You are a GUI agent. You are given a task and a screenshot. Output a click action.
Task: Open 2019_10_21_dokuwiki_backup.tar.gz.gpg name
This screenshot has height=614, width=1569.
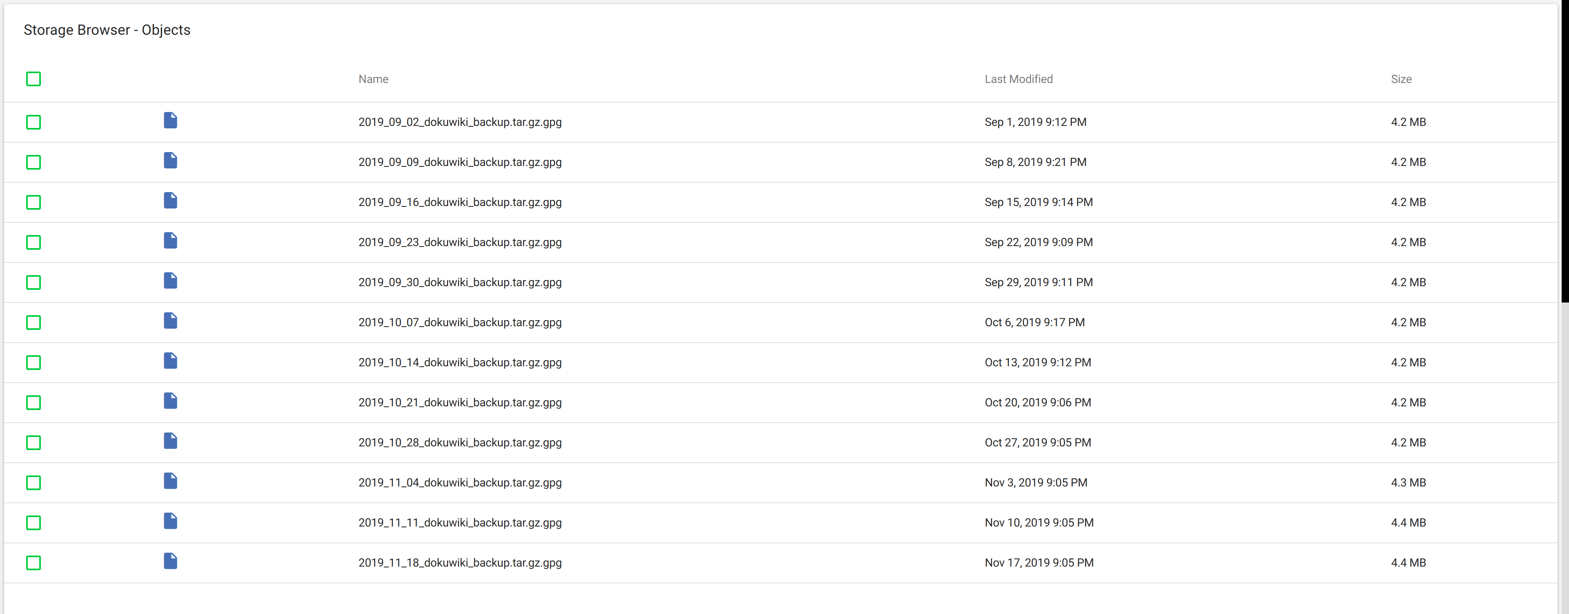(x=460, y=403)
